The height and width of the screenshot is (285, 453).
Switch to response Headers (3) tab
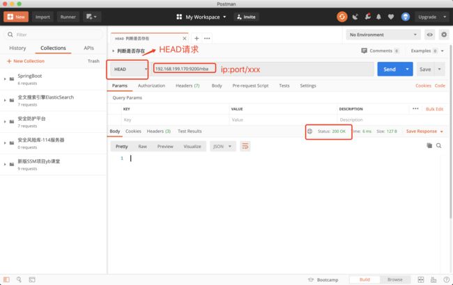159,131
